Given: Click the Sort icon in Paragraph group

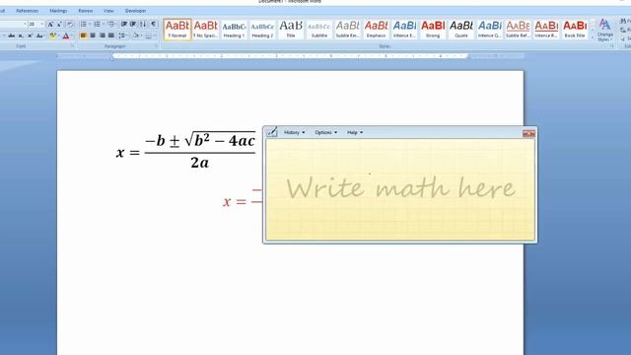Looking at the screenshot, I should [143, 24].
